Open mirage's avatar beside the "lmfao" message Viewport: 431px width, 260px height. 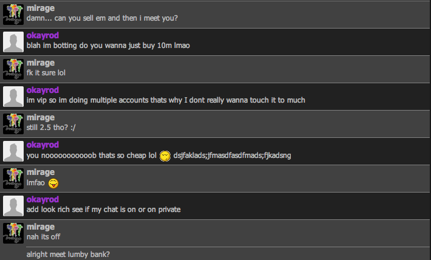[13, 179]
